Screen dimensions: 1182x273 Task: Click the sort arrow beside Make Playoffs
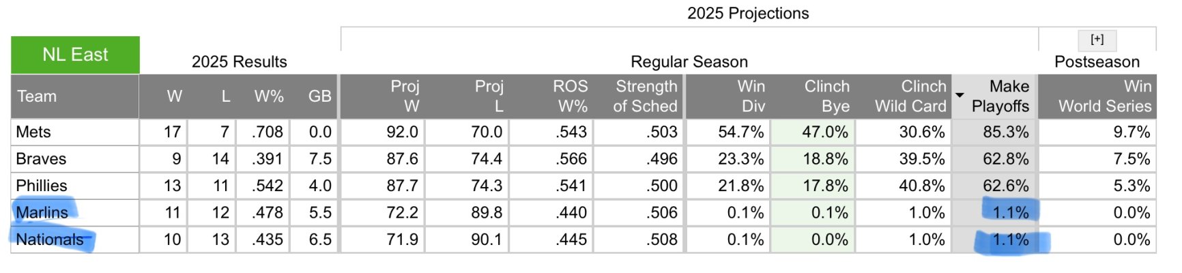pos(960,95)
